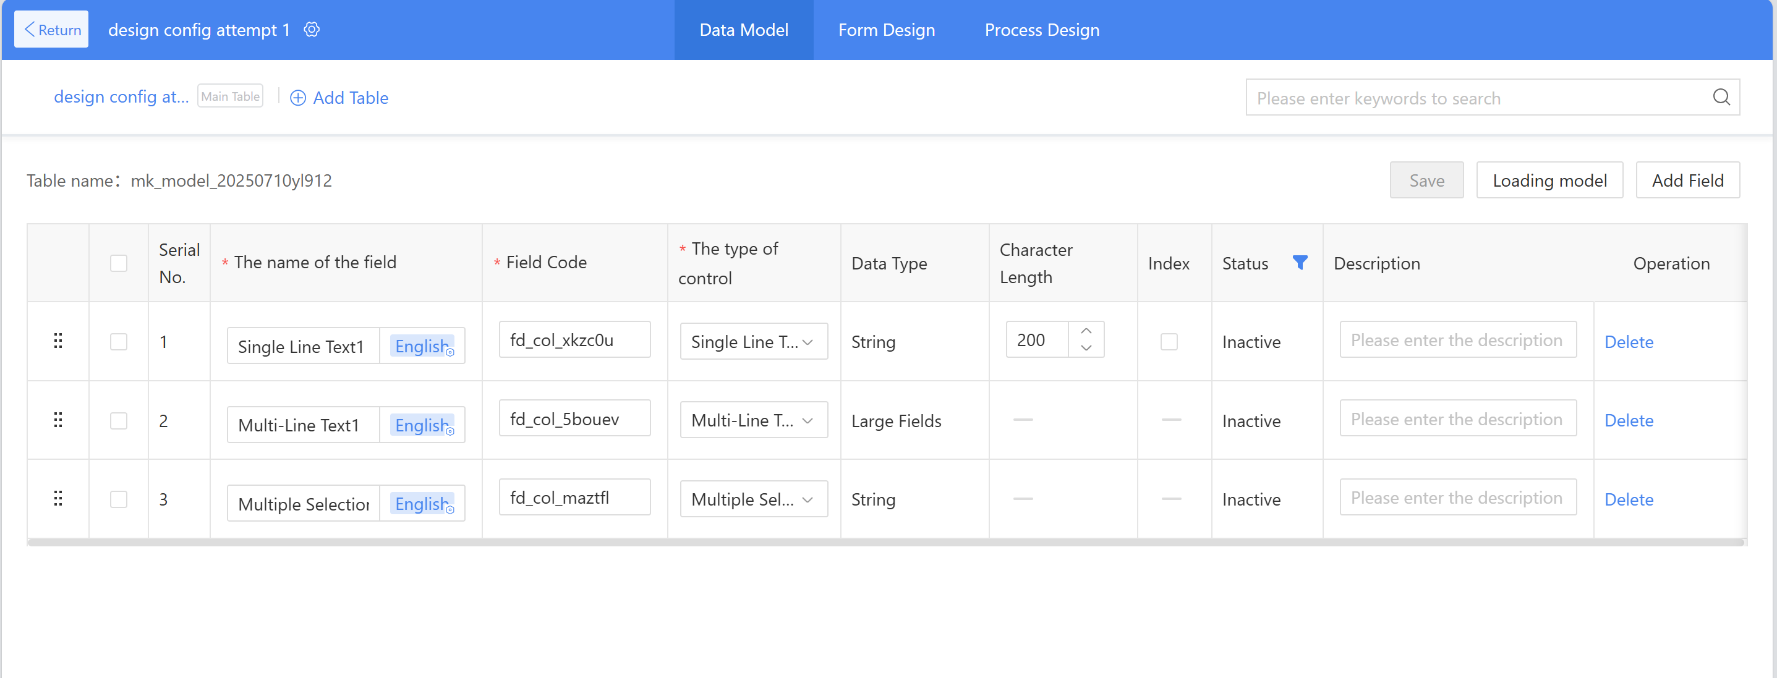Open the Multi-Line T... control type dropdown
Viewport: 1777px width, 678px height.
coord(753,420)
